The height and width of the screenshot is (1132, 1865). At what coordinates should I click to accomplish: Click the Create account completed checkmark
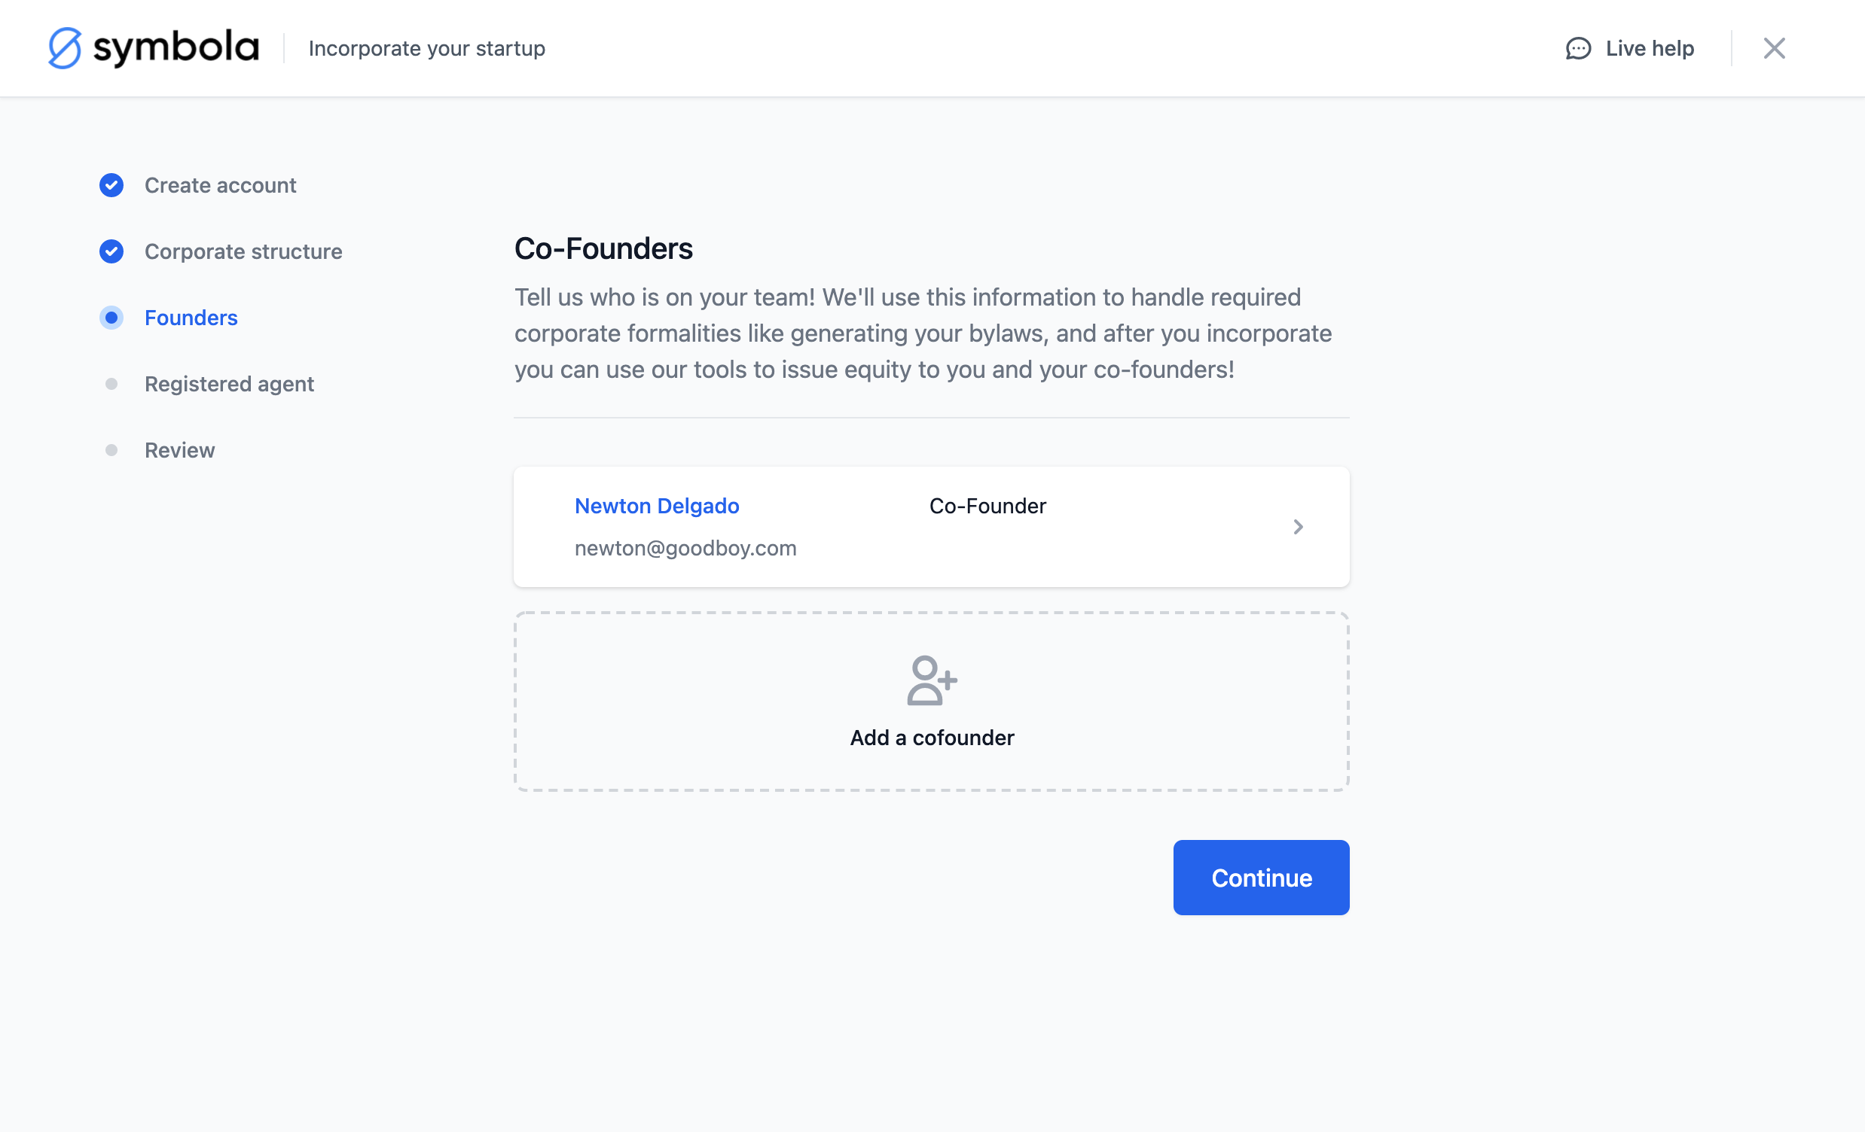(x=111, y=185)
